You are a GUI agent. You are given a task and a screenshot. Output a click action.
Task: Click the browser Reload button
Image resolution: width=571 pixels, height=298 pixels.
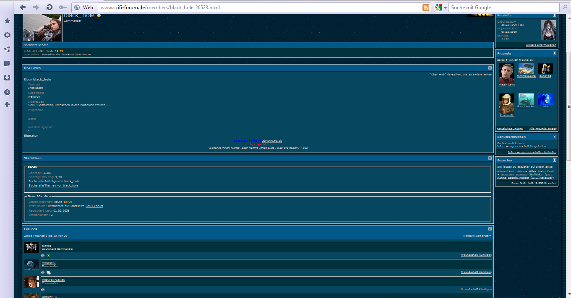pyautogui.click(x=50, y=8)
